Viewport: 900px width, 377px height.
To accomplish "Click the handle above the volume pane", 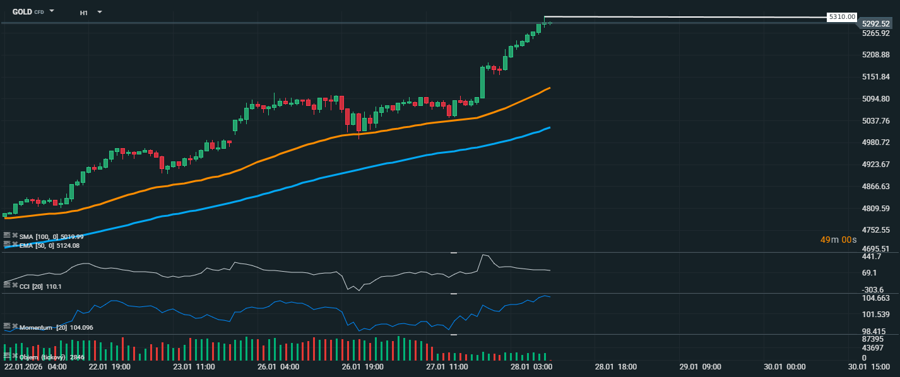I will pyautogui.click(x=453, y=335).
